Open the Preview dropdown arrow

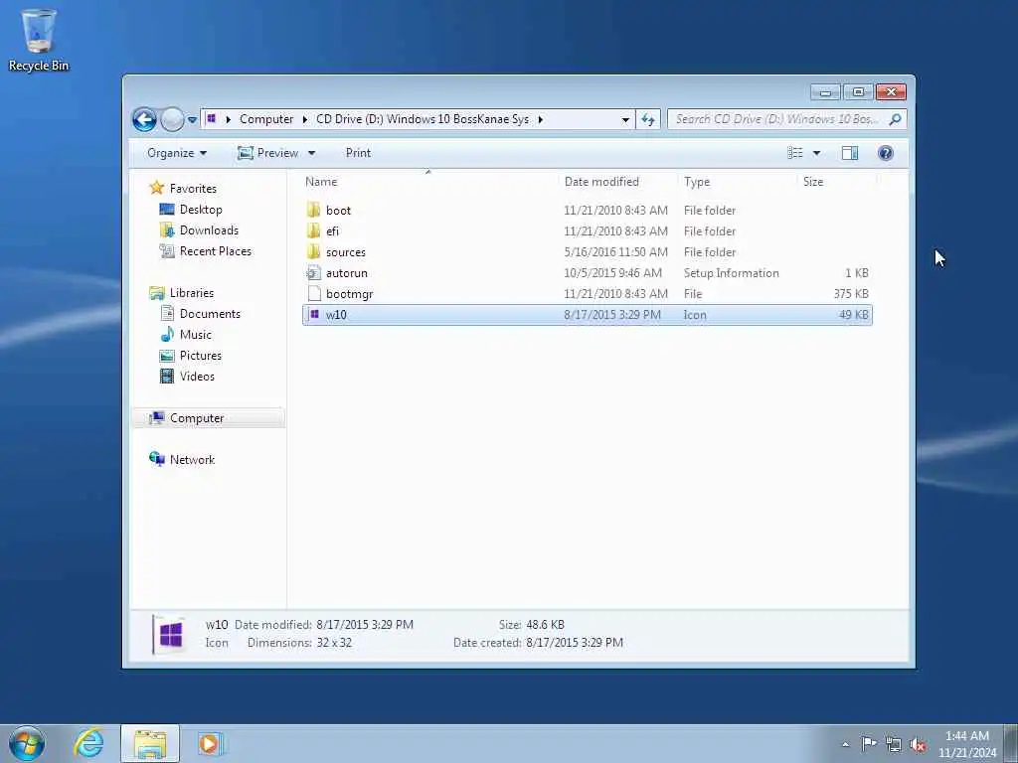coord(311,153)
